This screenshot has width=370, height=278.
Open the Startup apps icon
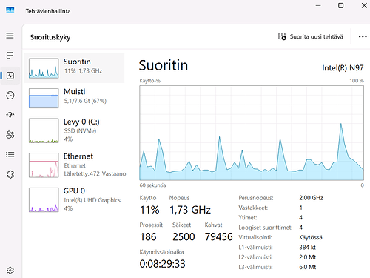10,115
